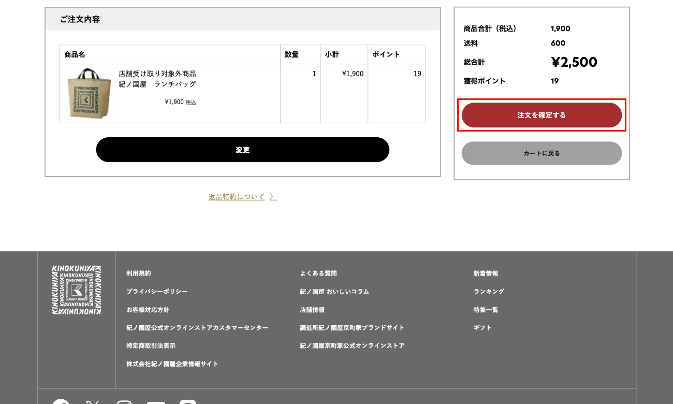Select 店舗情報 in the footer
Screen dimensions: 673x404
click(312, 310)
